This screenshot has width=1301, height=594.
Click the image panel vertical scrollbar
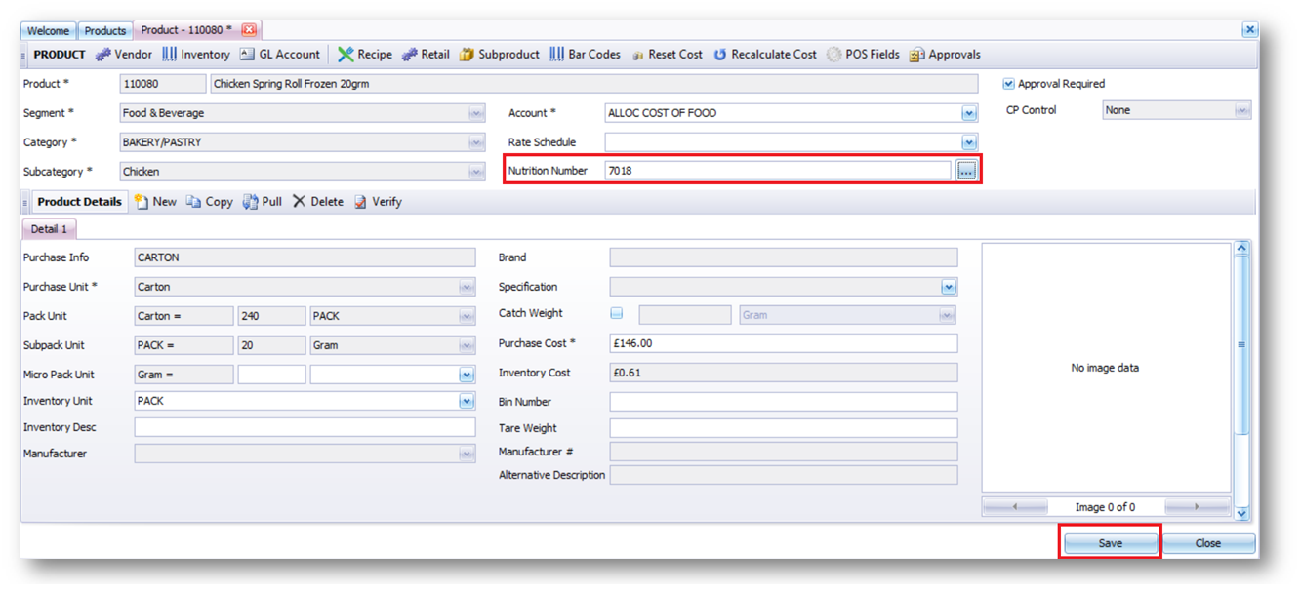click(x=1241, y=344)
